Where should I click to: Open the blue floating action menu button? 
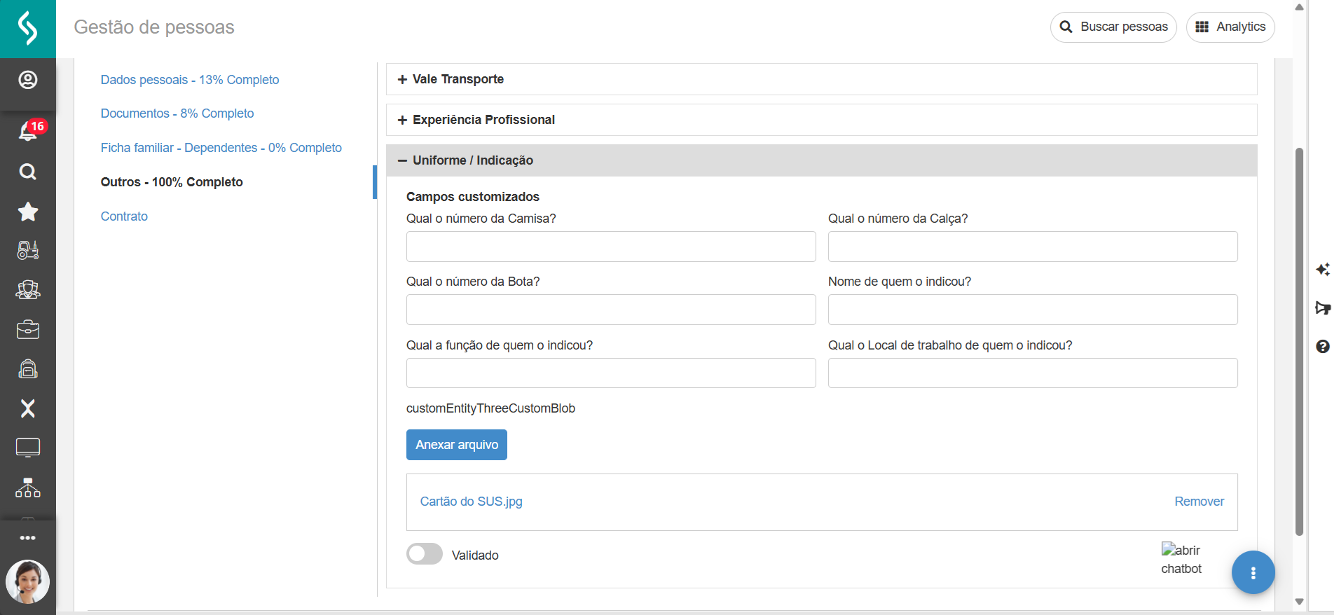click(x=1253, y=572)
